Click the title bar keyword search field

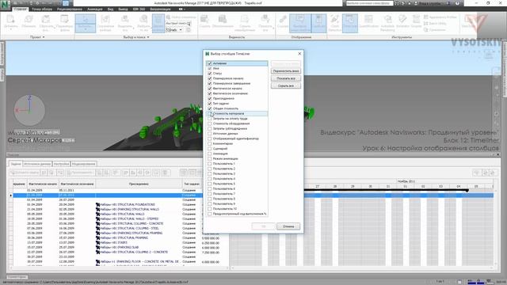pyautogui.click(x=369, y=3)
